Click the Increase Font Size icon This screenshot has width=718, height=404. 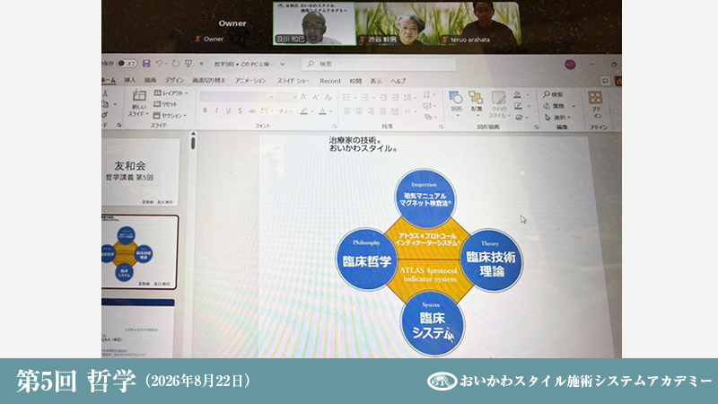[x=303, y=97]
